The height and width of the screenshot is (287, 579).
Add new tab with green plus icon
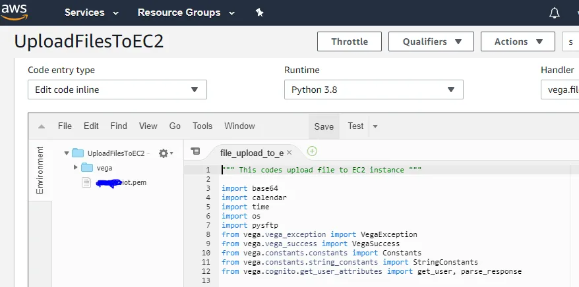coord(312,151)
